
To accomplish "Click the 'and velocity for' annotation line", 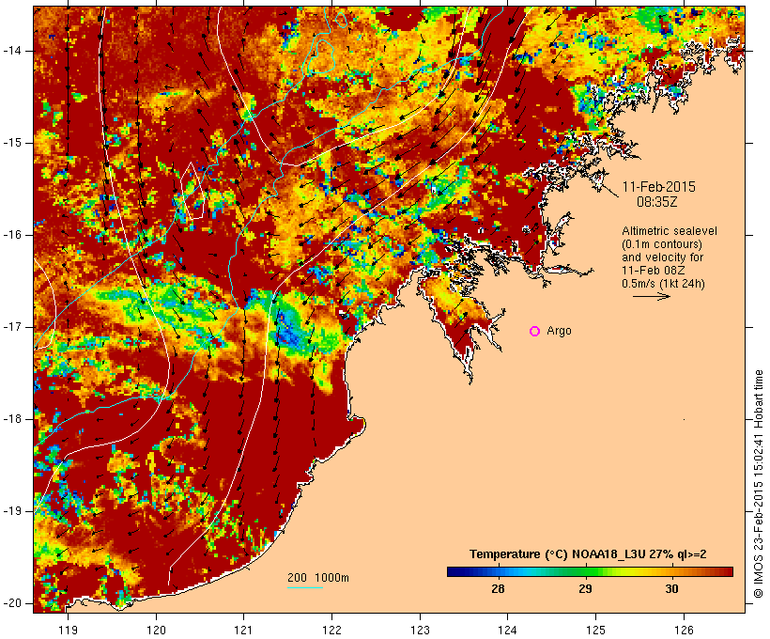I will point(662,257).
